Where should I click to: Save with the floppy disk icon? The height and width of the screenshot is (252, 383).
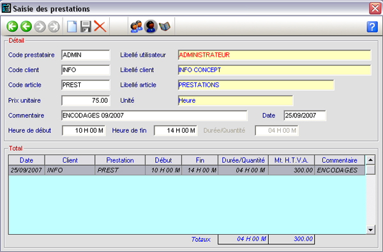(86, 26)
